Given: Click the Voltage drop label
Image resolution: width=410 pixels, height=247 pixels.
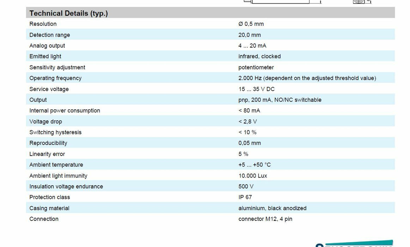Looking at the screenshot, I should click(x=45, y=121).
